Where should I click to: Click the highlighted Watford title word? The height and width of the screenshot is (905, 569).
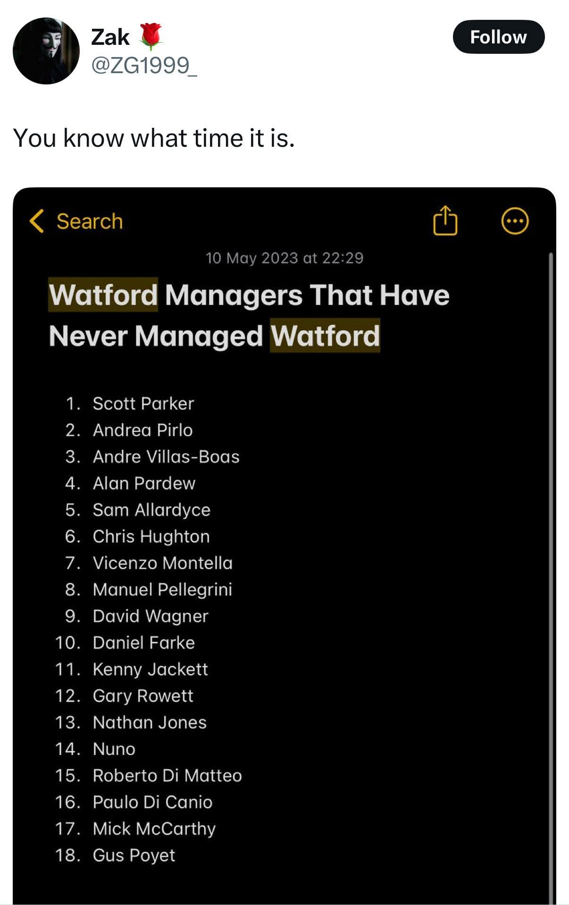coord(103,295)
